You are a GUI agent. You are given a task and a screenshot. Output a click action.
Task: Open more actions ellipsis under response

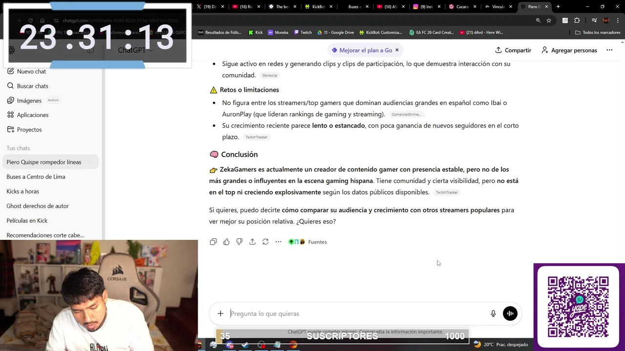pyautogui.click(x=278, y=242)
